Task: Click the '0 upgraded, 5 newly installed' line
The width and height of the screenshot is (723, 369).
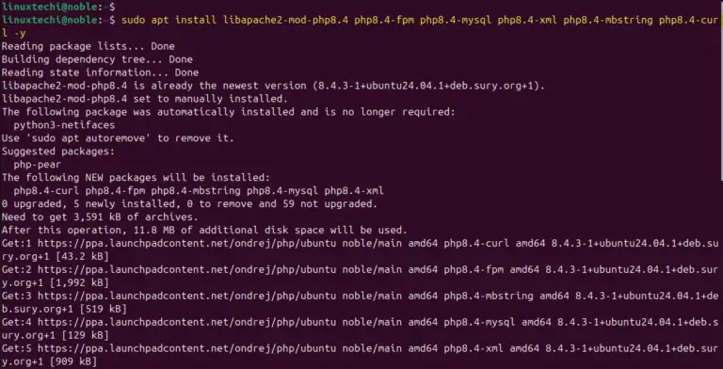Action: click(x=189, y=204)
